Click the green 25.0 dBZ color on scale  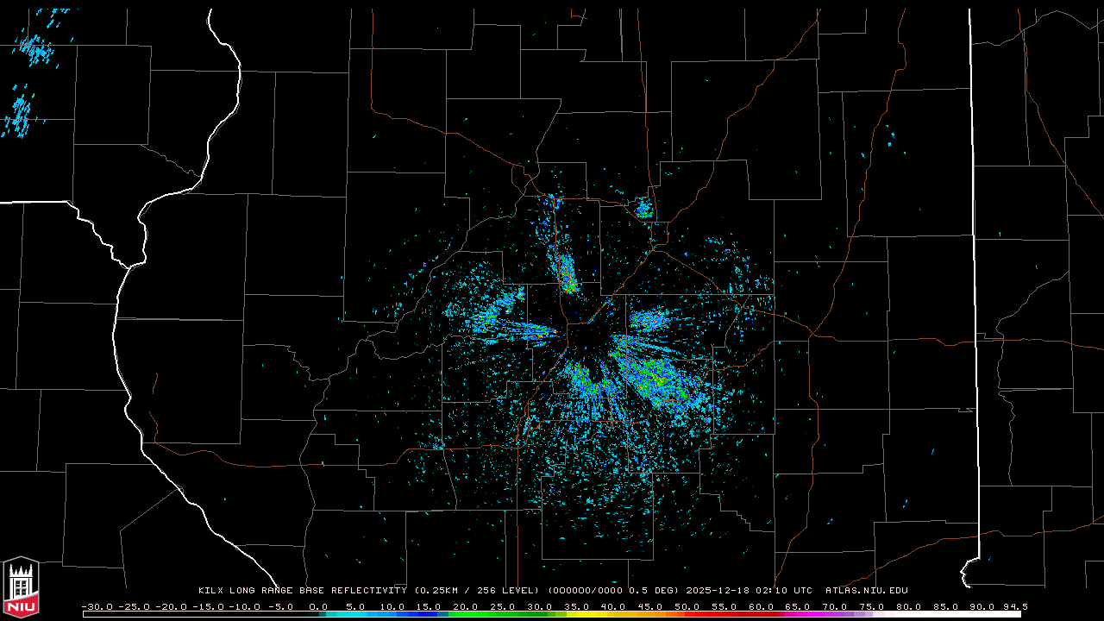pyautogui.click(x=503, y=614)
